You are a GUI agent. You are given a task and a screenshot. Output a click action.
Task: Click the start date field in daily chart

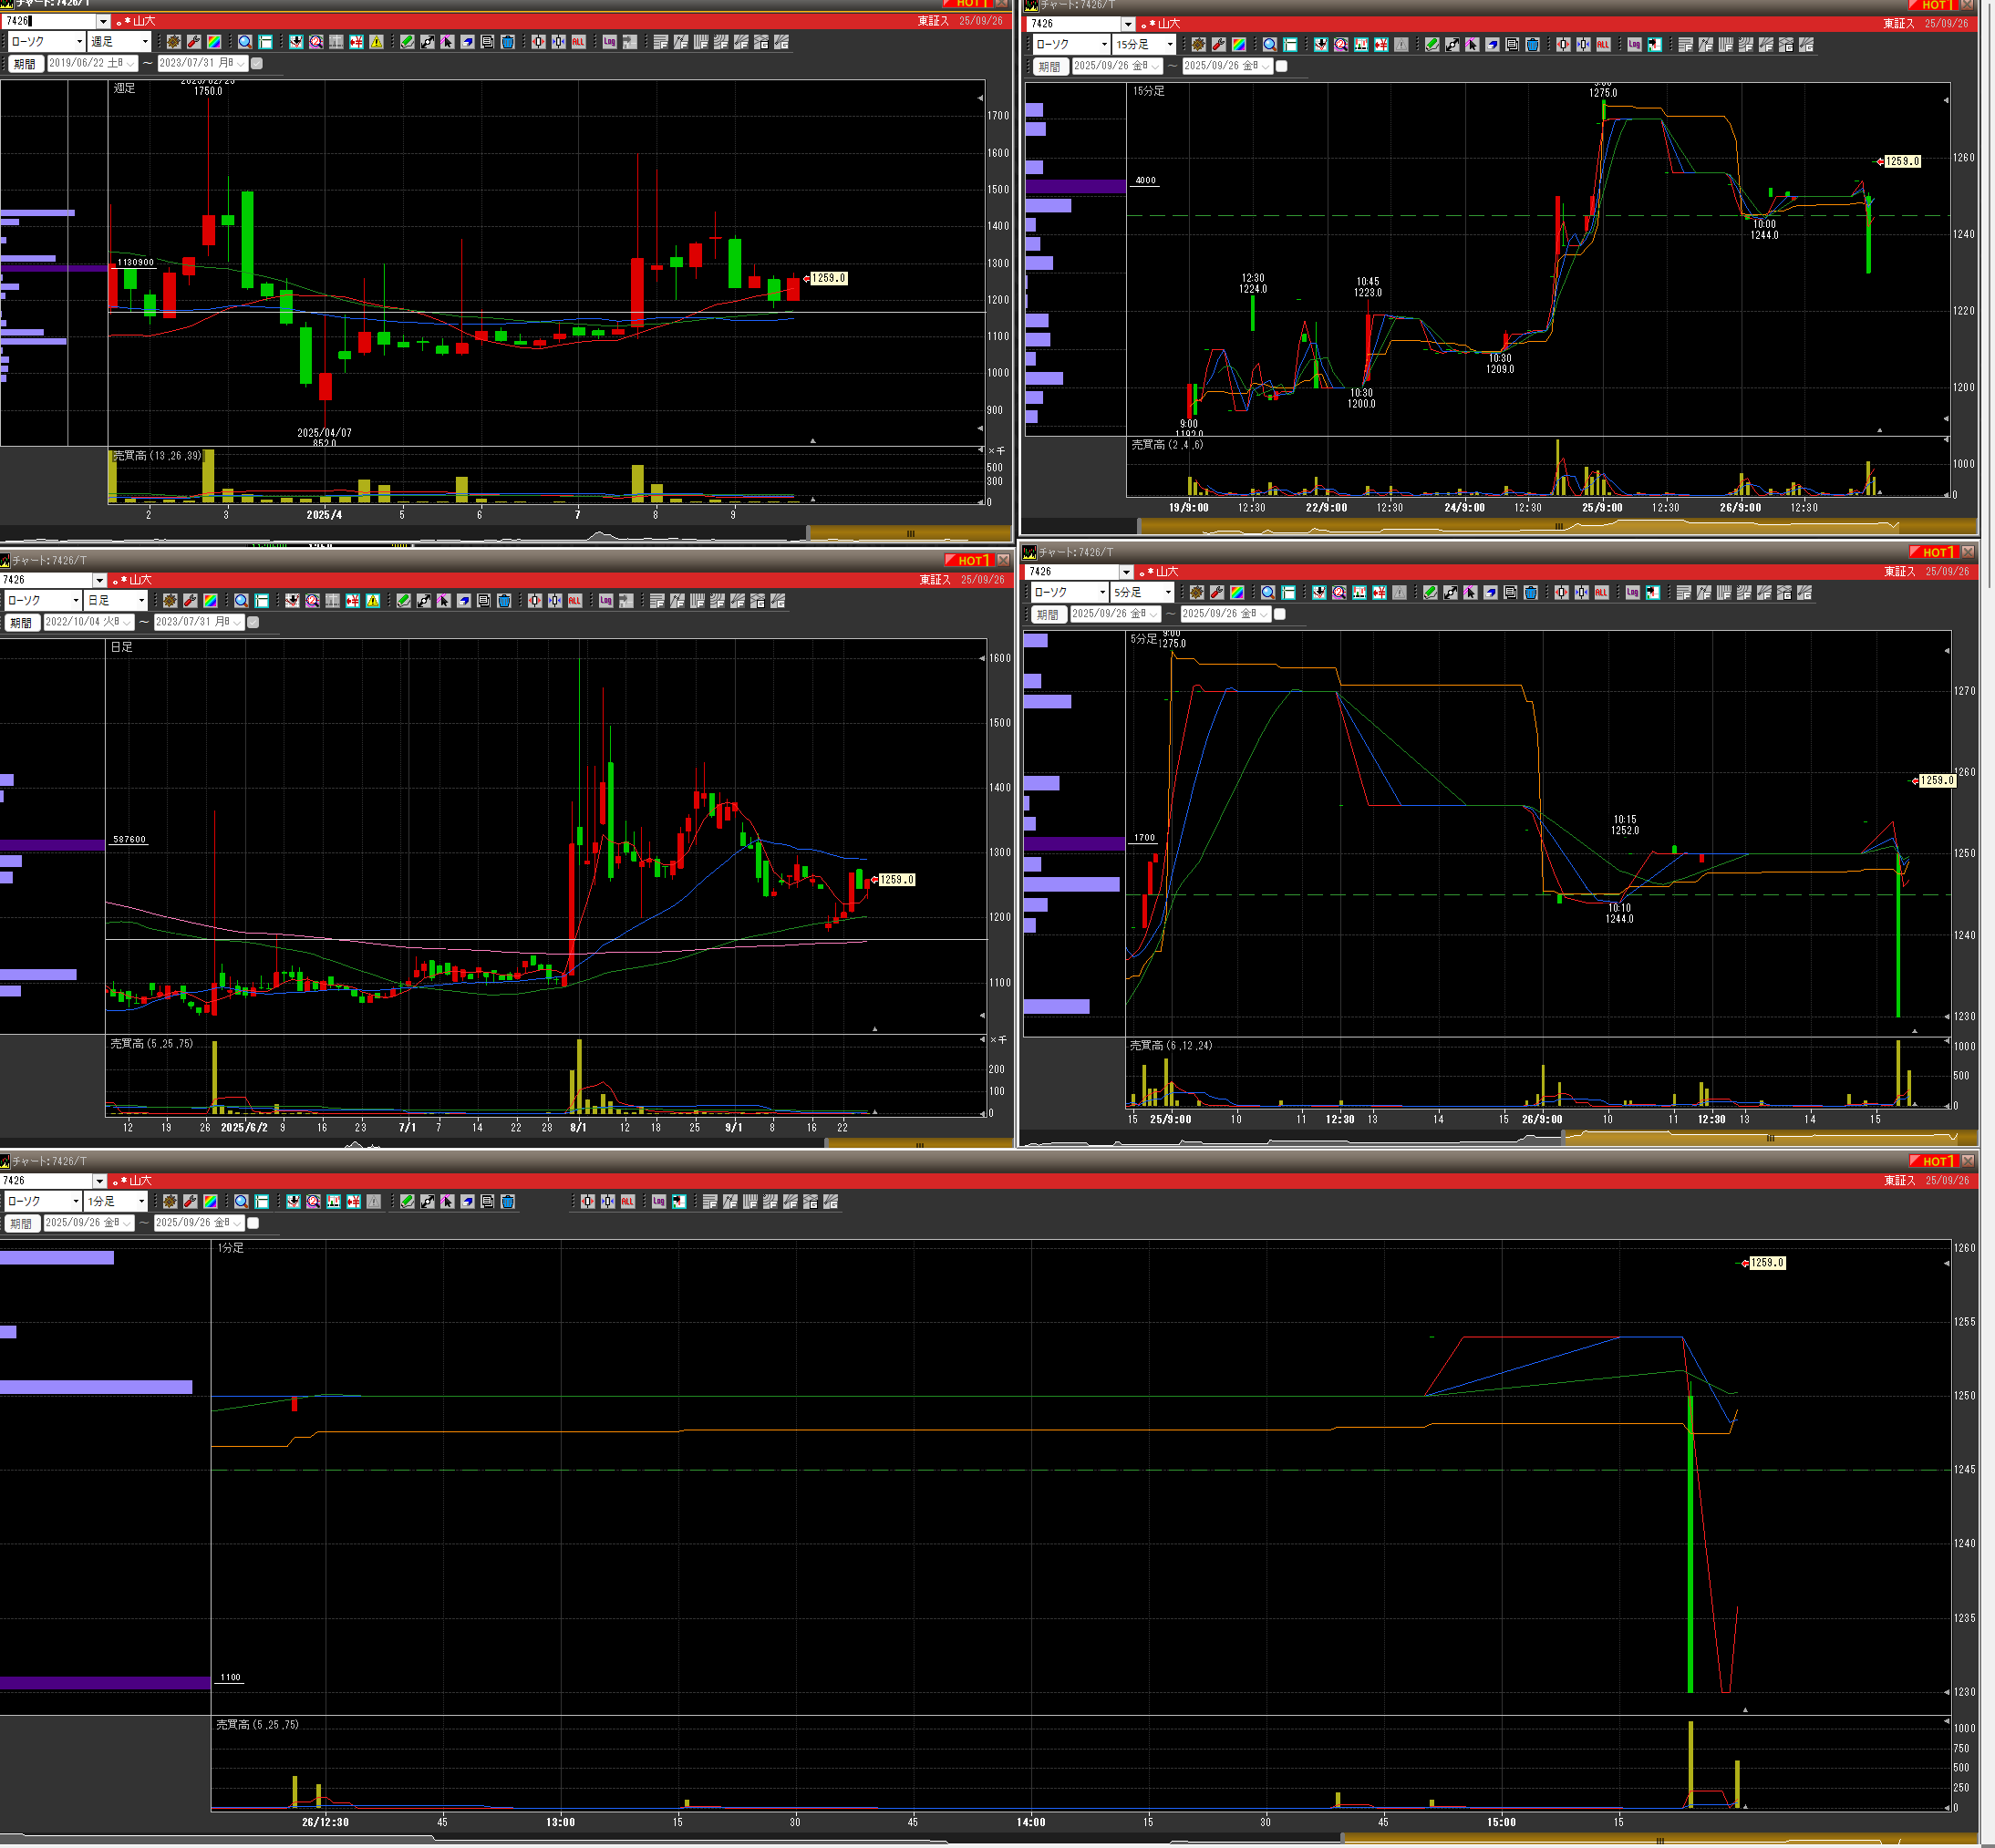click(x=88, y=622)
